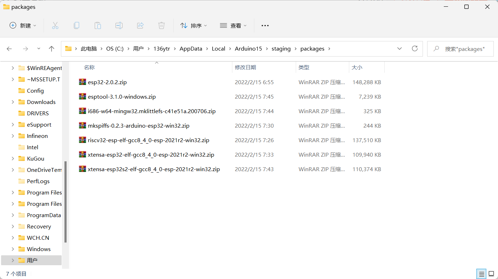Screen dimensions: 498x279
Task: Expand the KuGou tree node
Action: (13, 158)
